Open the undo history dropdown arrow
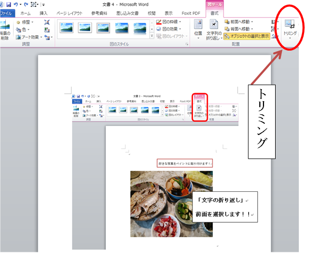The image size is (312, 255). click(21, 5)
